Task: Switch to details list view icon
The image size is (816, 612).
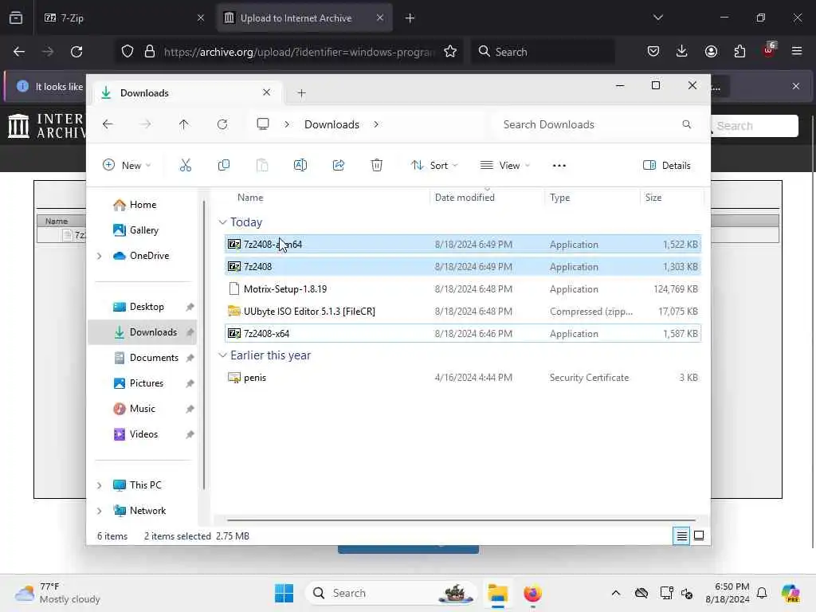Action: click(x=682, y=535)
